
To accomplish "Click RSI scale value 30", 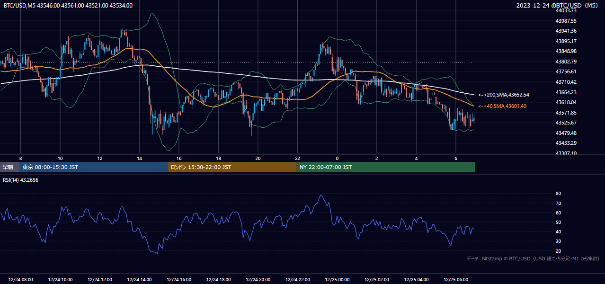I will (x=558, y=241).
